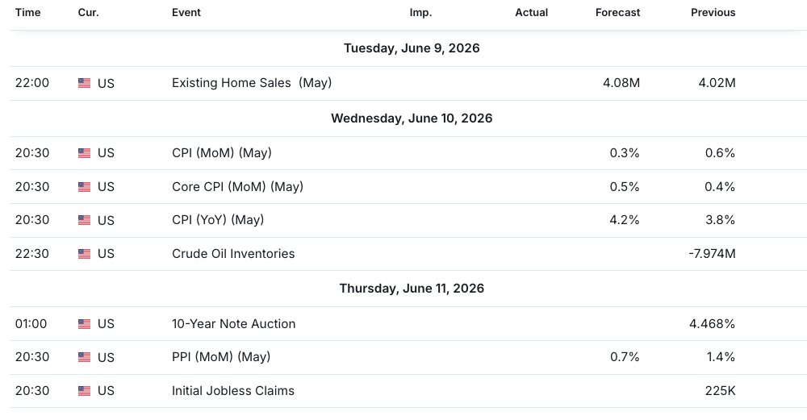Open the 10-Year Note Auction event
This screenshot has width=807, height=420.
click(234, 324)
